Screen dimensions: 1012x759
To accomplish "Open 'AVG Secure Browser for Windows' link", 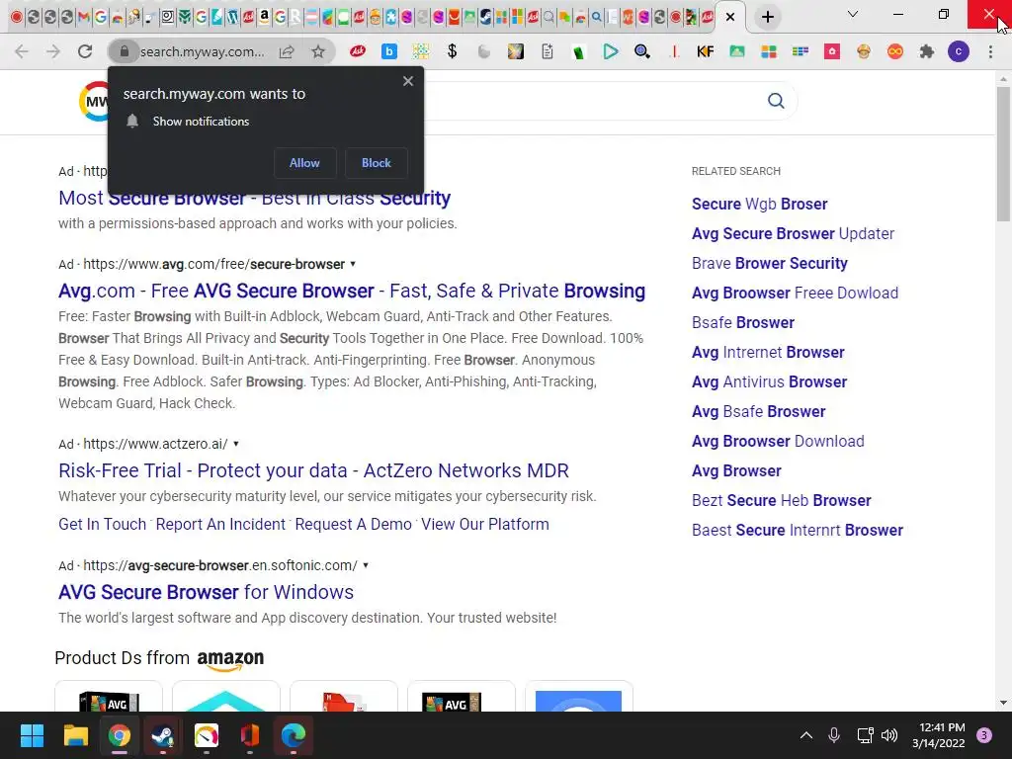I will (206, 593).
